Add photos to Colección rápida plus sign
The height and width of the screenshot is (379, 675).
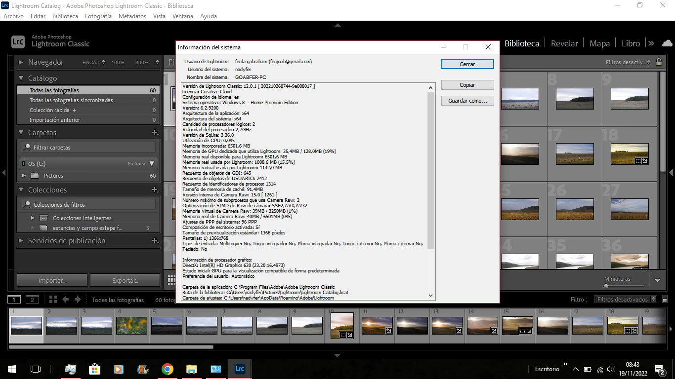(74, 110)
